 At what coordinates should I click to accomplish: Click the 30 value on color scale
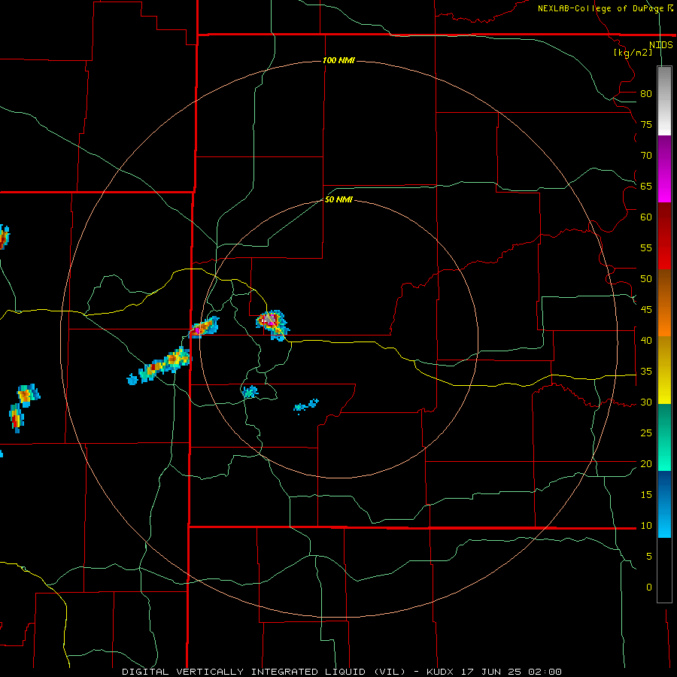(646, 402)
